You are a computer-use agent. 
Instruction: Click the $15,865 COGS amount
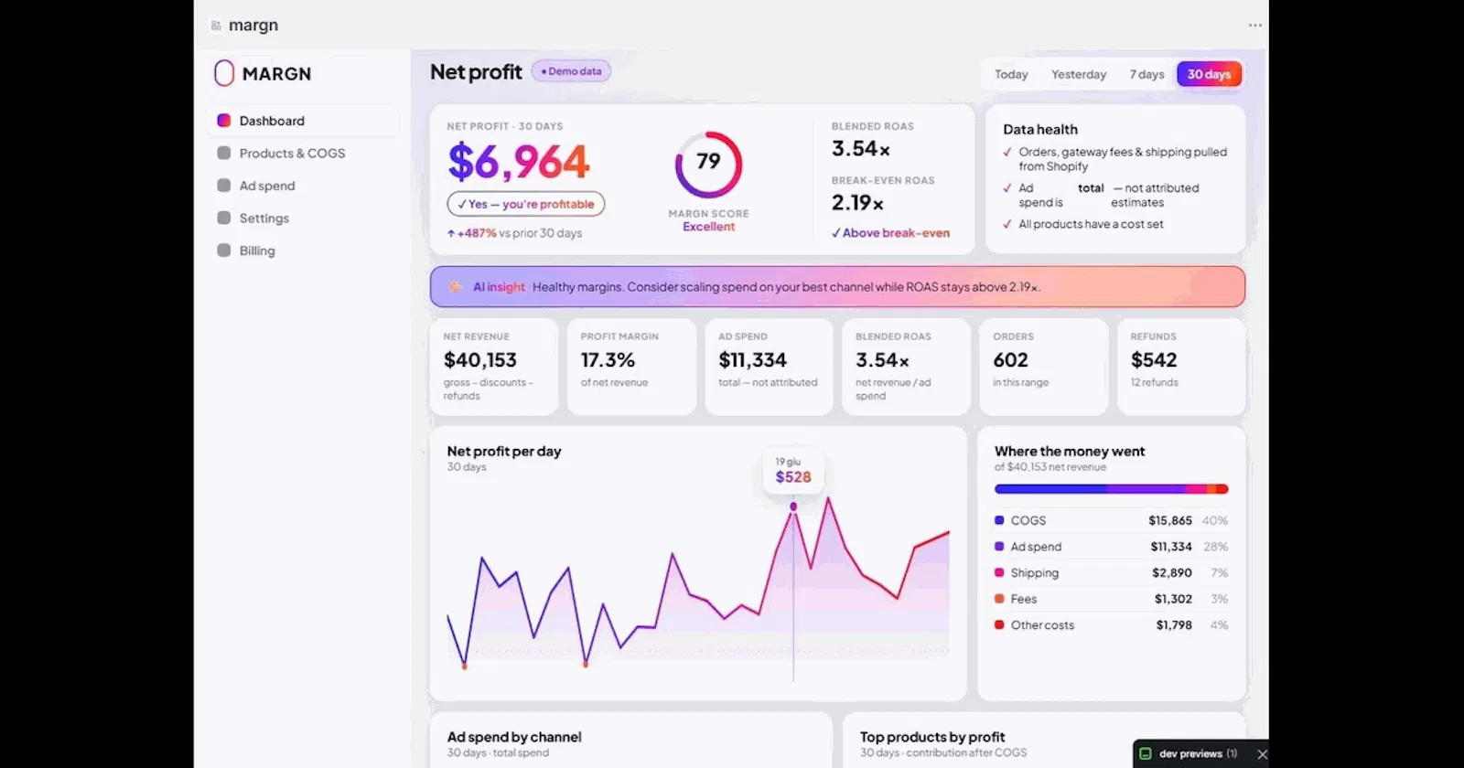1170,520
